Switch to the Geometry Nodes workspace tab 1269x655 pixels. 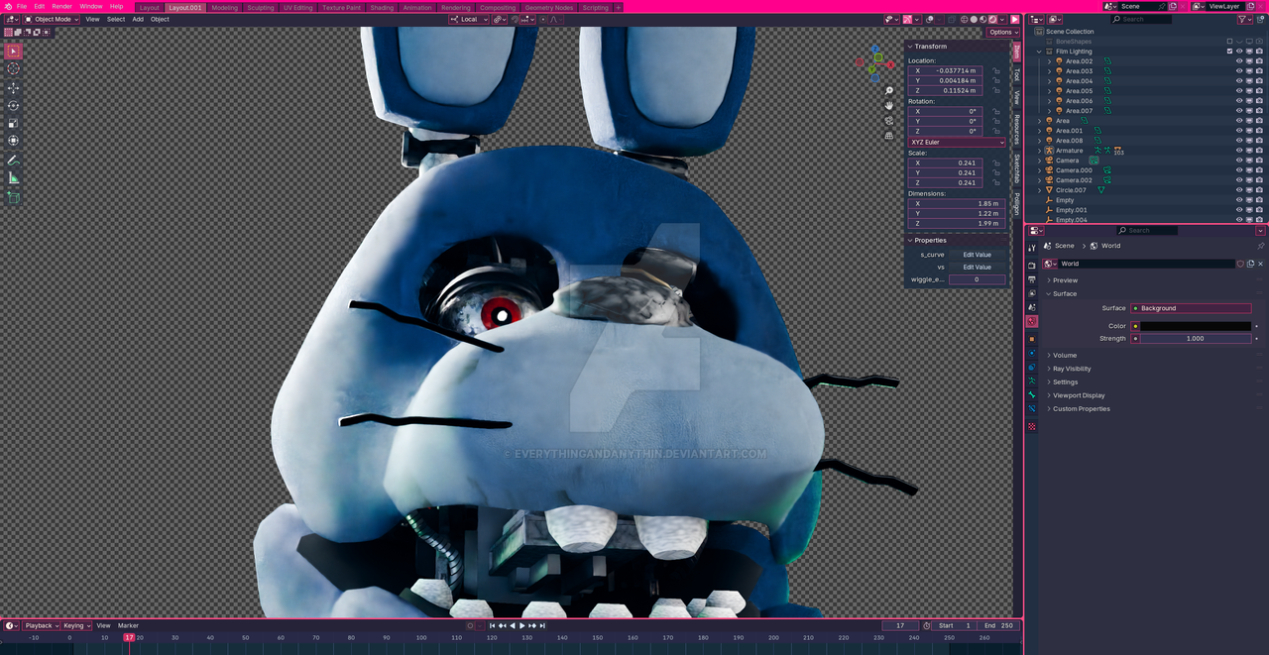(x=549, y=7)
